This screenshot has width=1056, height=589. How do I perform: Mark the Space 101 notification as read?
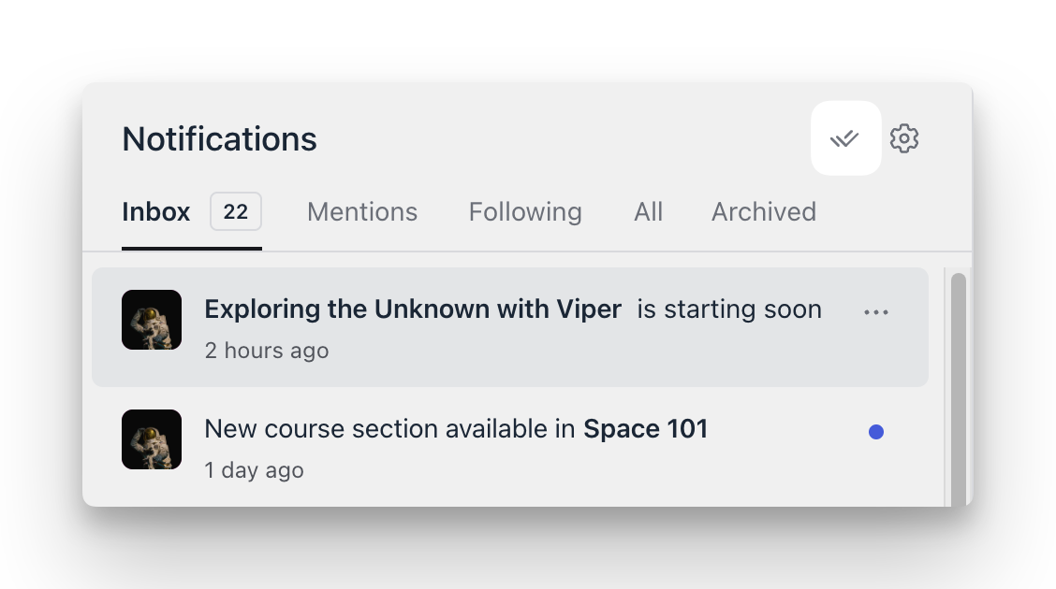pos(876,431)
